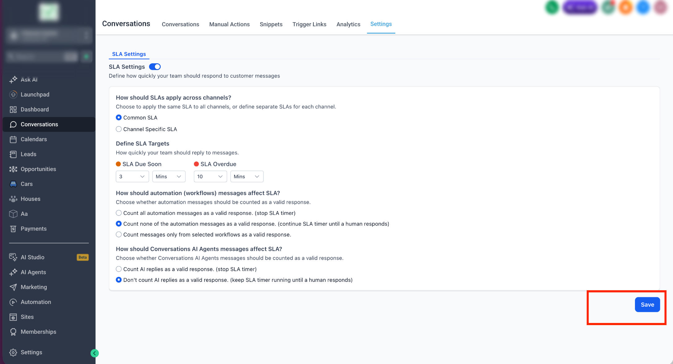Select Don't count AI replies option
673x364 pixels.
click(119, 280)
